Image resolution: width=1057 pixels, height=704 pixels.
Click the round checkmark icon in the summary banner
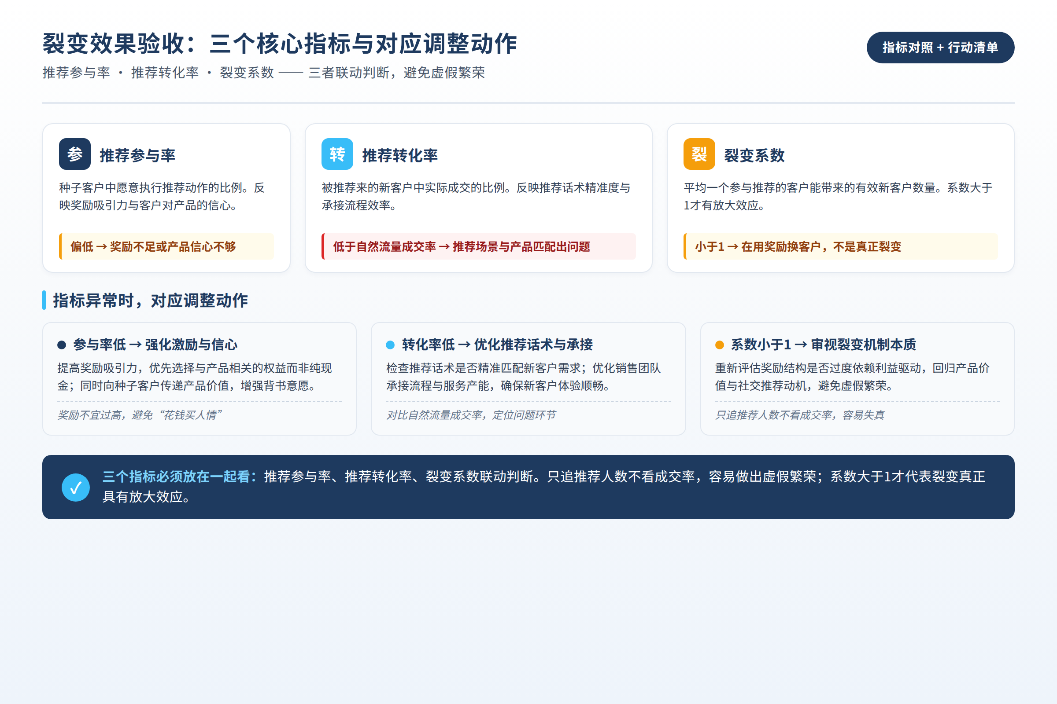point(75,487)
